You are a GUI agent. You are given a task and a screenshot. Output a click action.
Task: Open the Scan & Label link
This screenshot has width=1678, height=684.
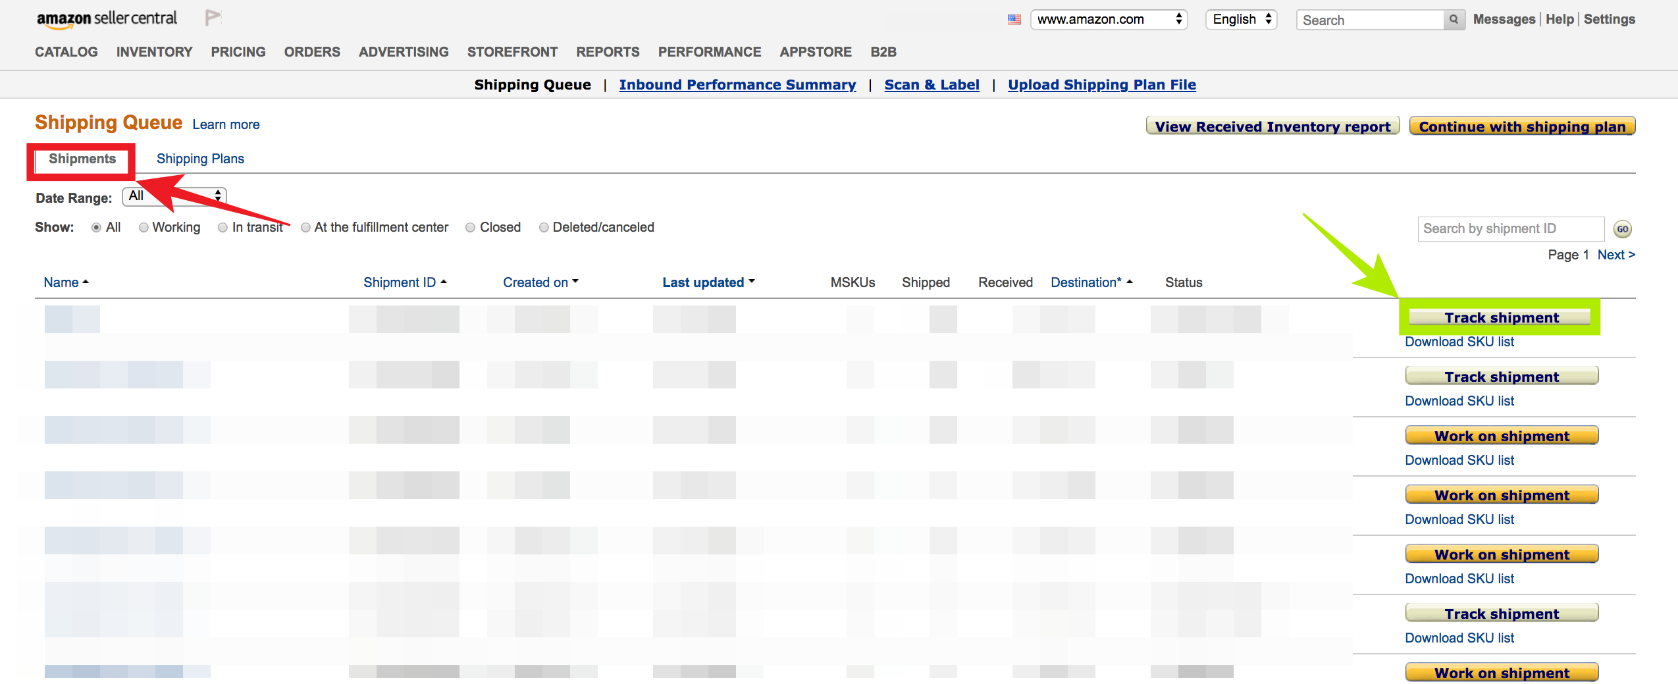point(931,85)
